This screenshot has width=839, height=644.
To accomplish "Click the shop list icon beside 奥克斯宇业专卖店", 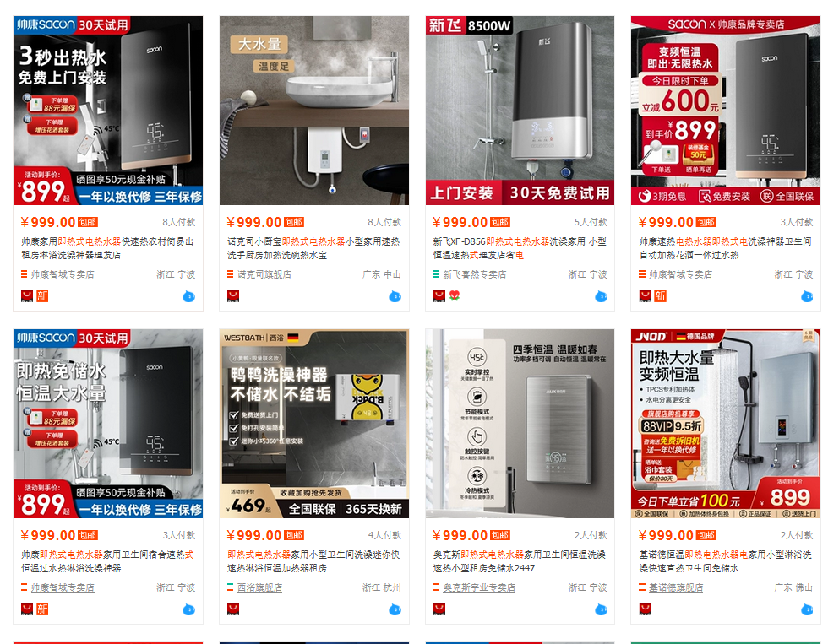I will click(x=436, y=587).
